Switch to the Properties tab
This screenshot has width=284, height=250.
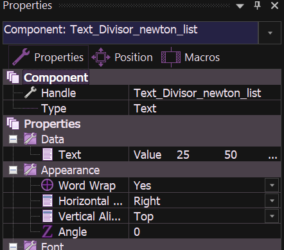(48, 57)
